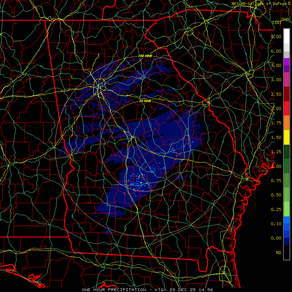Click the 6.00 legend value
The image size is (292, 292).
[276, 51]
